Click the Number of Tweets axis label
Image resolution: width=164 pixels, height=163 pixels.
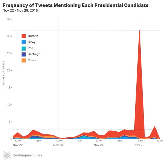[x=4, y=73]
